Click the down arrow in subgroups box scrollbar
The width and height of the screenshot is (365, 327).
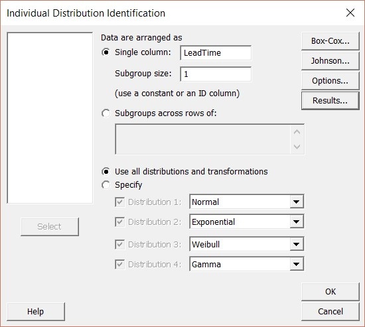tap(297, 147)
